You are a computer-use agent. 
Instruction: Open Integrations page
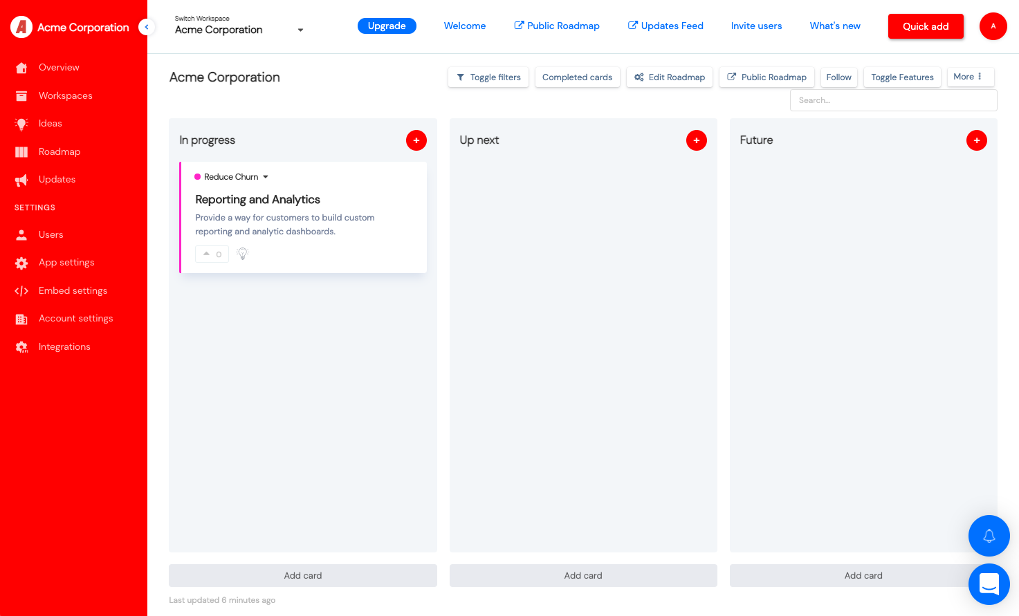coord(64,346)
